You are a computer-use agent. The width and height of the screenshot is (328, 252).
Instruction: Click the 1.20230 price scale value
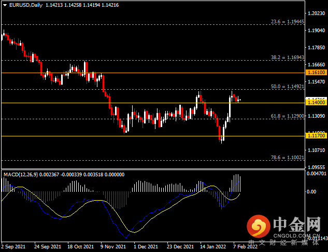click(x=317, y=13)
